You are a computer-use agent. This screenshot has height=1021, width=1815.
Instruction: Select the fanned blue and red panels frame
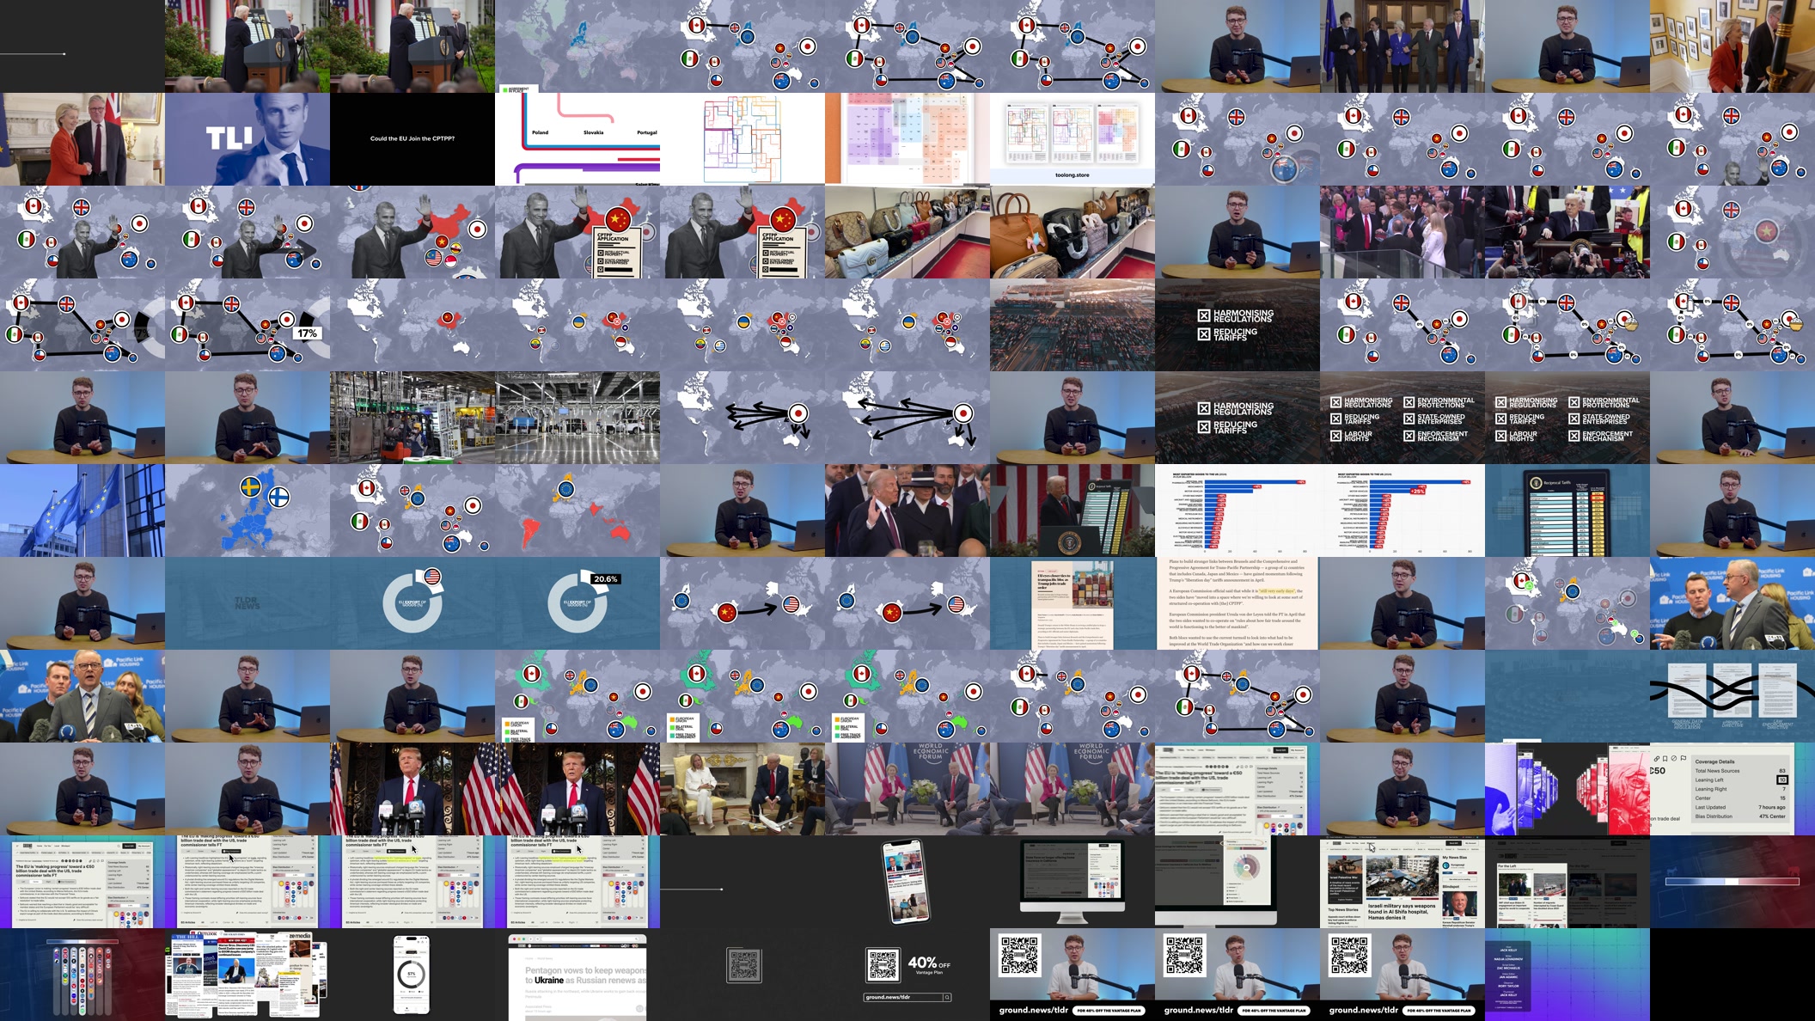click(1567, 789)
